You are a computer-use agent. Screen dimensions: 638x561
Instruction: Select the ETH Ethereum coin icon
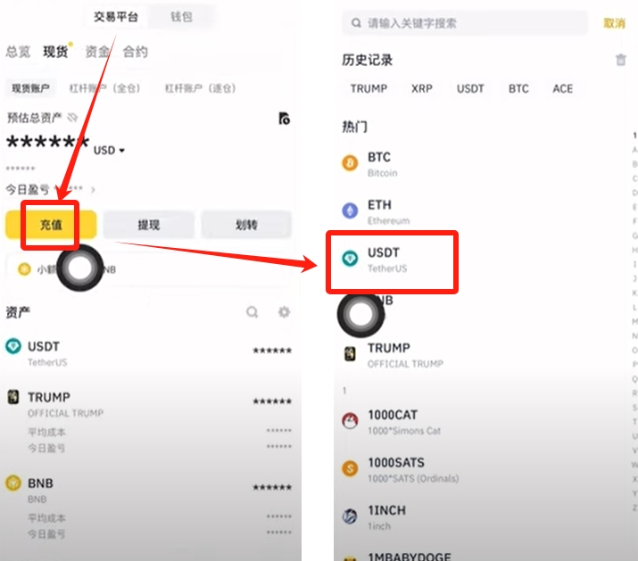point(350,210)
